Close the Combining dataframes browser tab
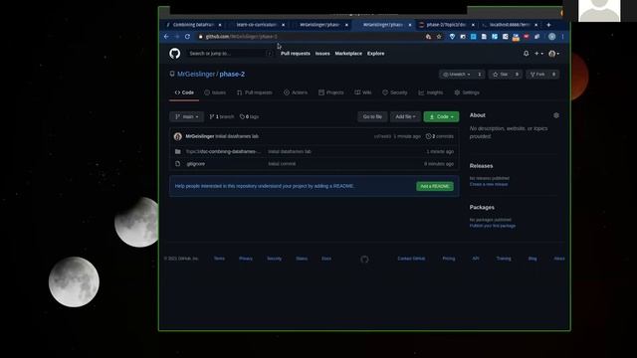637x358 pixels. [220, 25]
